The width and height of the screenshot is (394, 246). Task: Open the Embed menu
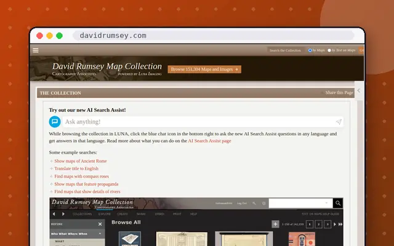(x=159, y=214)
